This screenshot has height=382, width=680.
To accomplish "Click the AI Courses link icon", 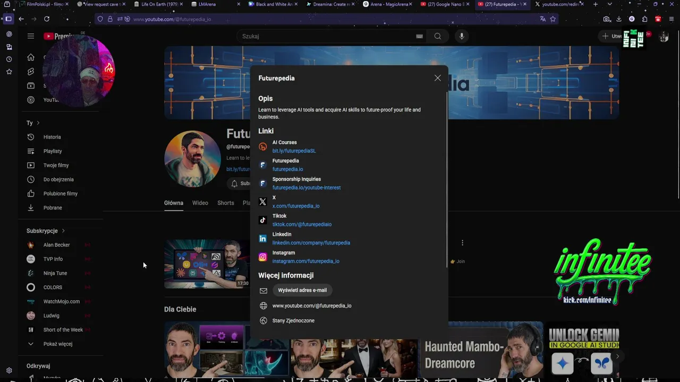I will click(x=262, y=146).
